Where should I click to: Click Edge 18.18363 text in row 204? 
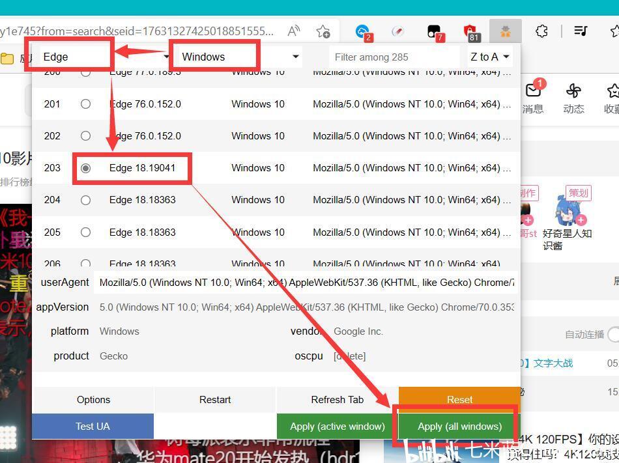point(142,200)
